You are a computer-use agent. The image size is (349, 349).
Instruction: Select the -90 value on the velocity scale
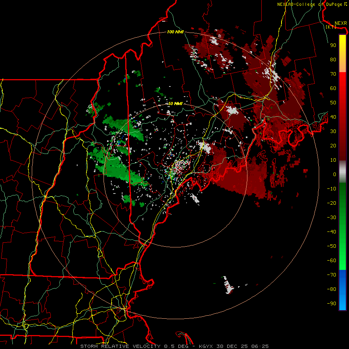[332, 304]
